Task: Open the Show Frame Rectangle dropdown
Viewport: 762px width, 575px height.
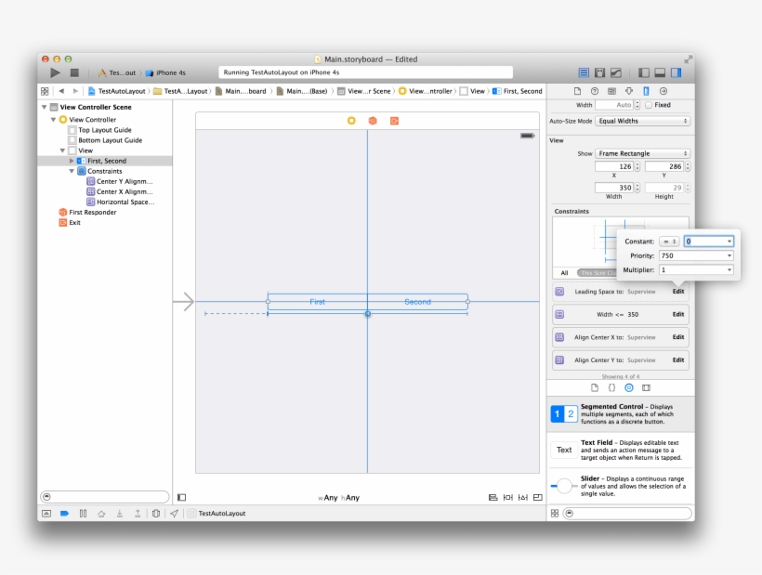Action: pos(641,152)
